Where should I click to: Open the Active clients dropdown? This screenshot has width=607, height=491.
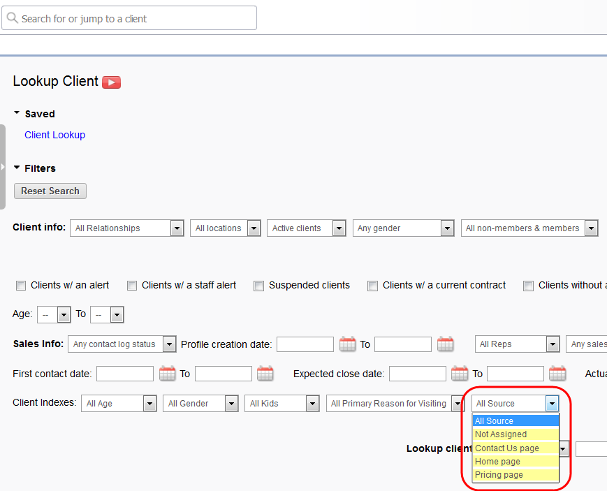[339, 228]
